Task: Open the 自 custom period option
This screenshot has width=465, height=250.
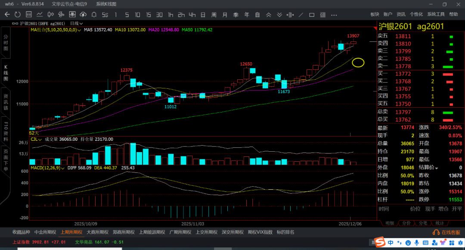Action: (257, 15)
